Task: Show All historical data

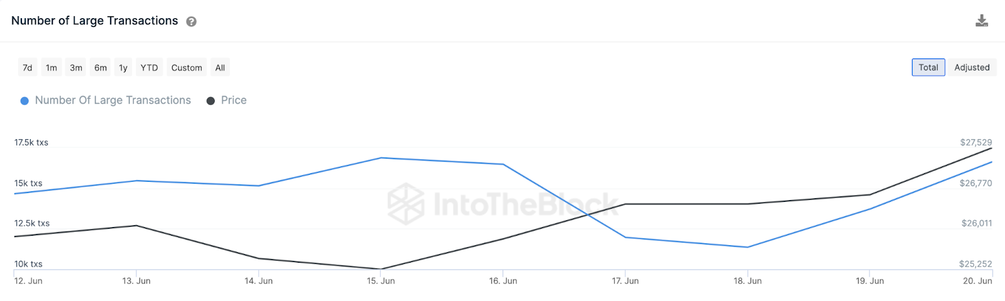Action: tap(220, 68)
